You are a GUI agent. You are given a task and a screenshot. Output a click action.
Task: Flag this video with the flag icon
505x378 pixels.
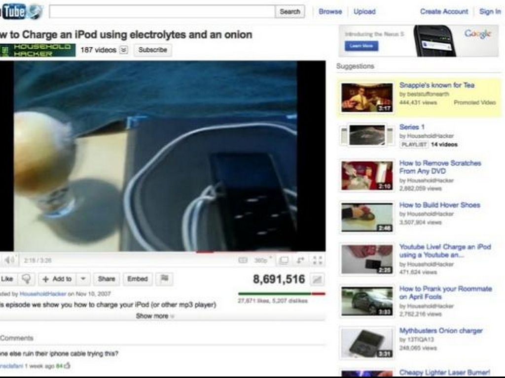click(x=165, y=279)
